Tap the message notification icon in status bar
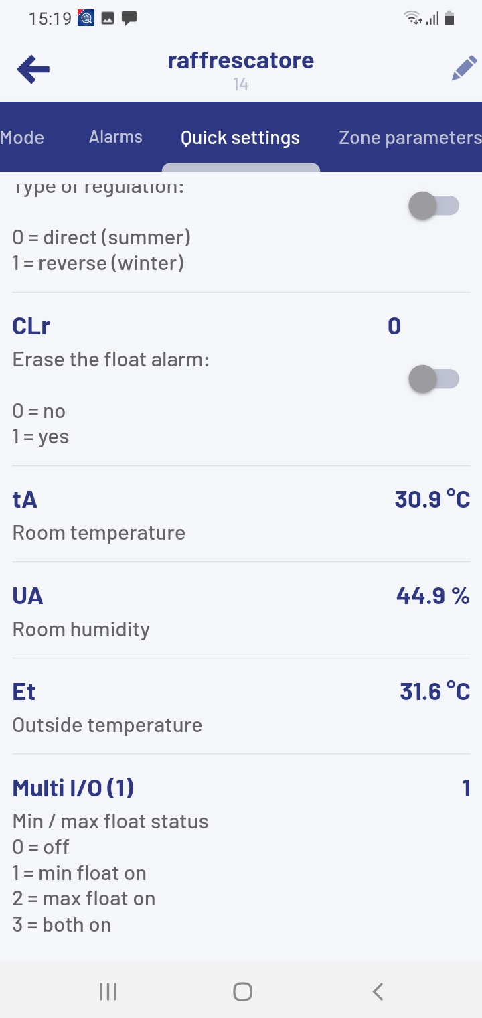This screenshot has height=1018, width=482. (x=129, y=19)
